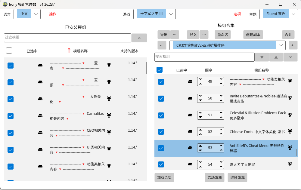301x190 pixels.
Task: Toggle the collection select-all checkbox
Action: coord(160,70)
